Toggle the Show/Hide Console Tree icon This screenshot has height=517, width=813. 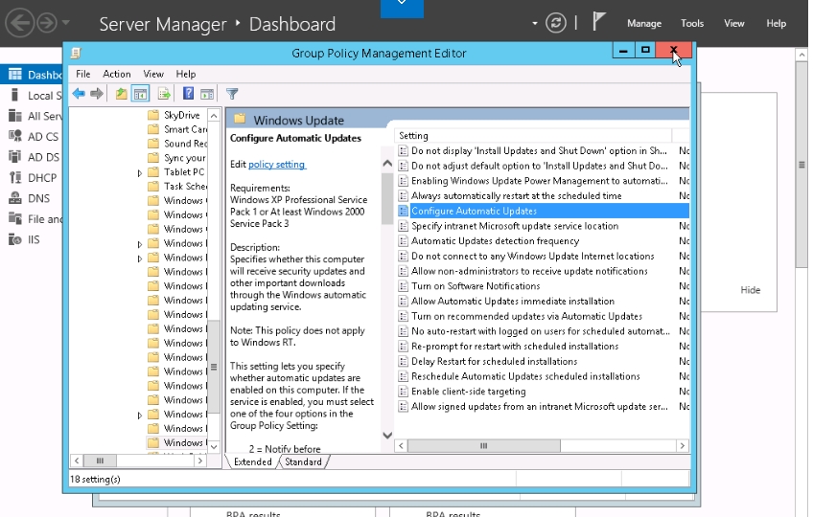tap(141, 94)
